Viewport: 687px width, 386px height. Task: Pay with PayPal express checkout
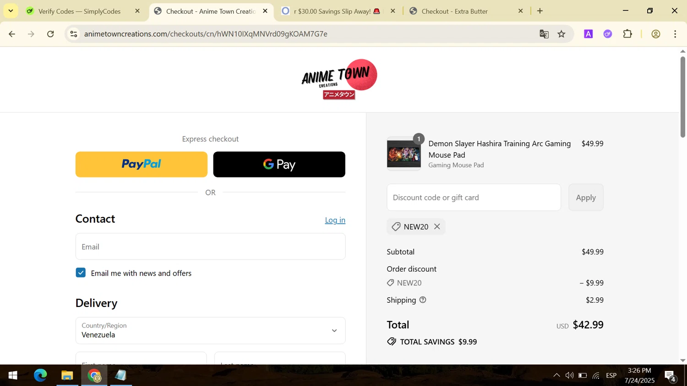pos(142,164)
